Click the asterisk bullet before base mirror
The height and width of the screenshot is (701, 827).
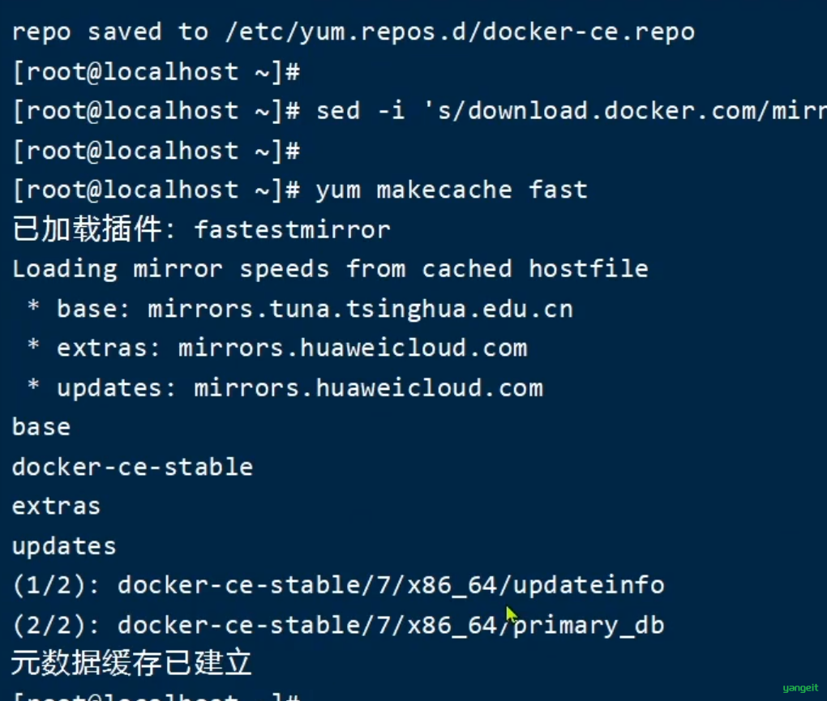click(x=33, y=306)
